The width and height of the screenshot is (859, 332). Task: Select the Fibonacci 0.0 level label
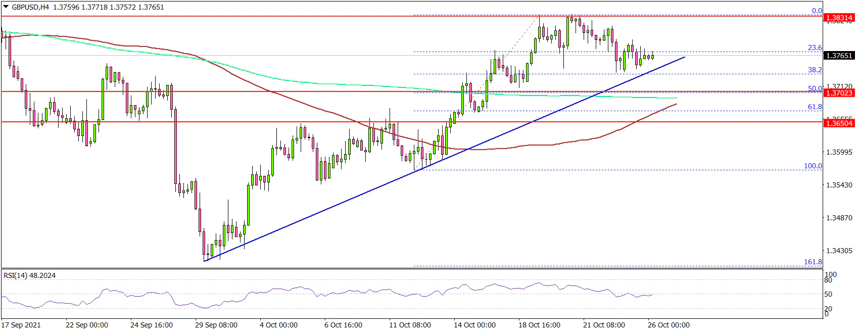[x=817, y=11]
